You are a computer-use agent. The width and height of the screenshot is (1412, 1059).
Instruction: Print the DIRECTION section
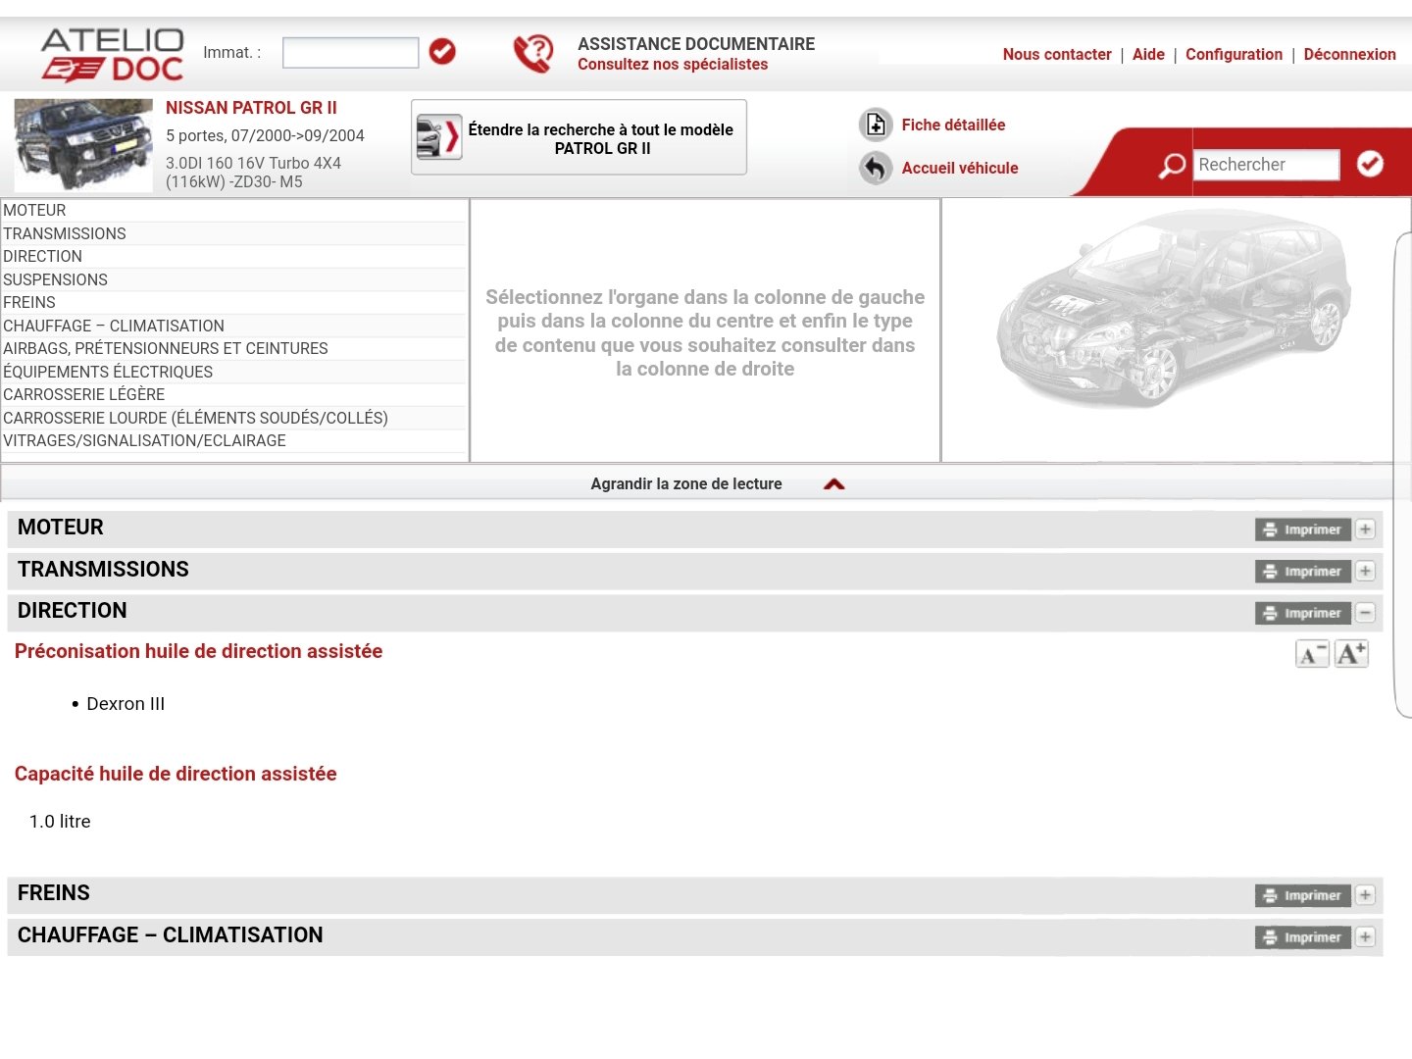[1303, 613]
